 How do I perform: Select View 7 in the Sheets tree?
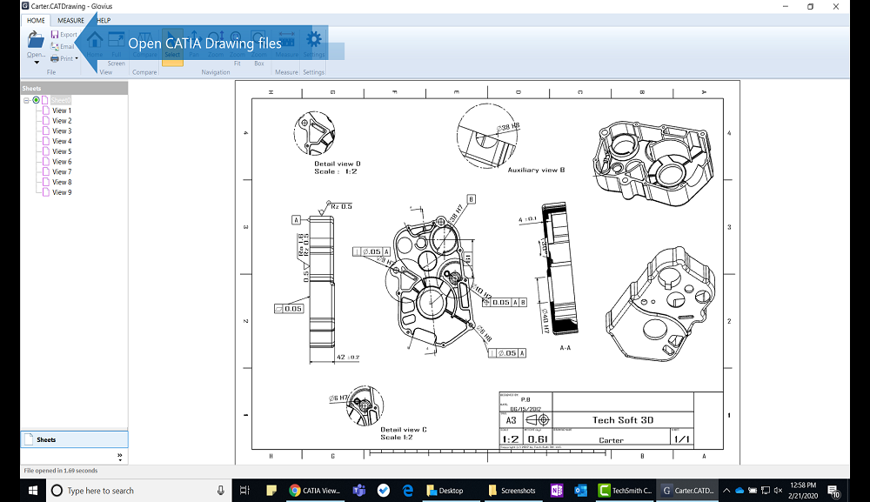(62, 172)
